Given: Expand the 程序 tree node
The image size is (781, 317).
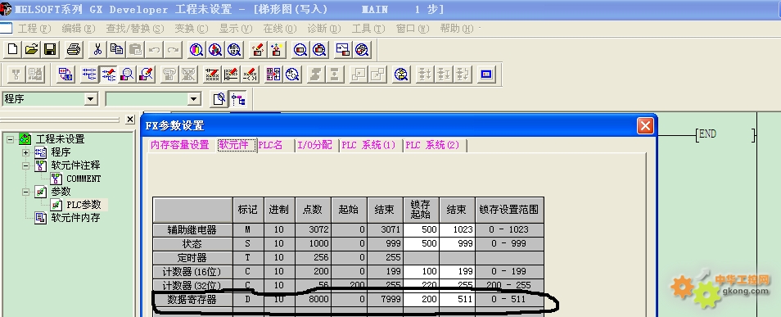Looking at the screenshot, I should point(25,152).
